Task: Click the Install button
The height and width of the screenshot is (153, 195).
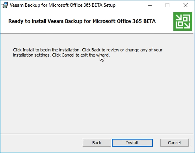Action: click(132, 143)
